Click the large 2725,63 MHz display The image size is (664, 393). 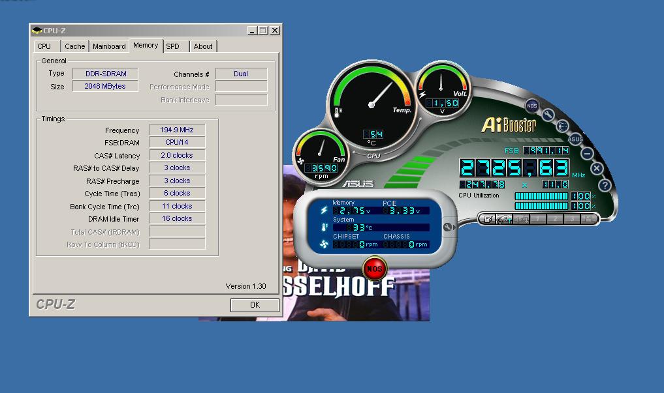coord(514,167)
